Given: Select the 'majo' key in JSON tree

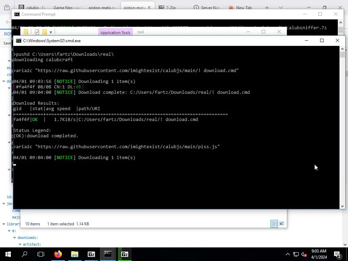Looking at the screenshot, I should pos(16,217).
